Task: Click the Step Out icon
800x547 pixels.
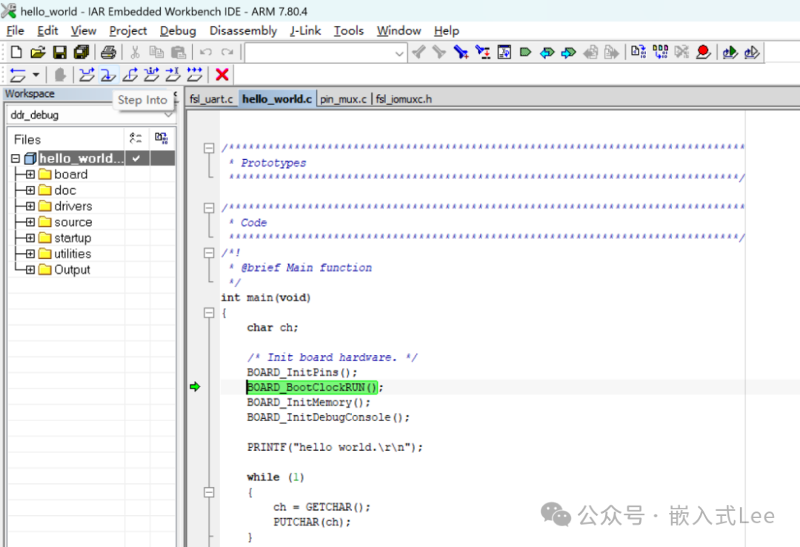Action: [130, 74]
